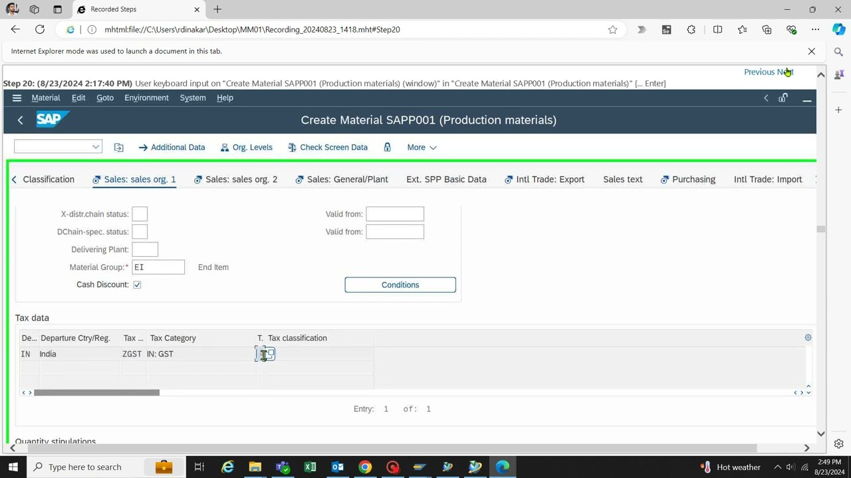This screenshot has height=478, width=851.
Task: Open the Favorites list icon
Action: [x=742, y=29]
